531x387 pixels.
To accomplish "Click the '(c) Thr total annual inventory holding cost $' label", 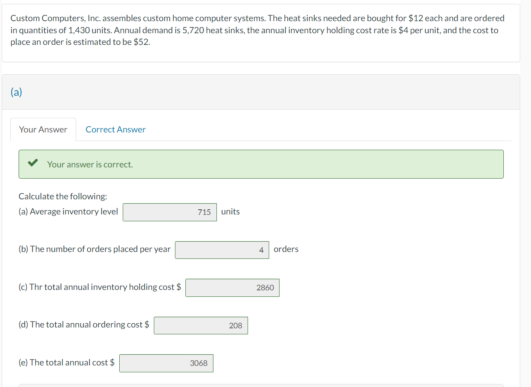I will click(x=100, y=287).
